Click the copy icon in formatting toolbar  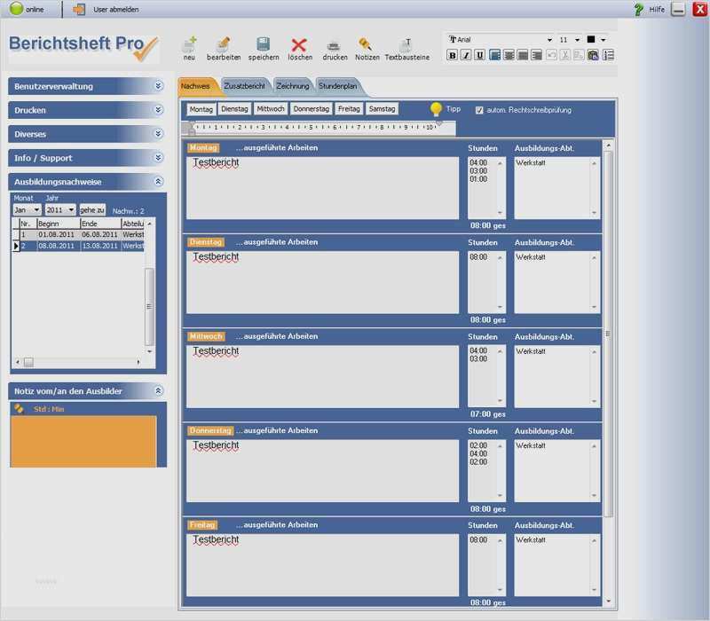pos(579,55)
